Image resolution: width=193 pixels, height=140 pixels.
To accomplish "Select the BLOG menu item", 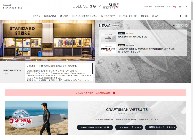I will click(x=155, y=16).
